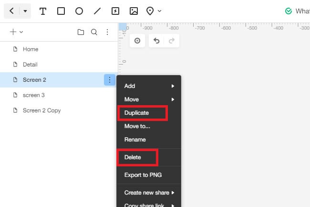Image resolution: width=310 pixels, height=207 pixels.
Task: Choose Move to... from the context menu
Action: click(149, 126)
